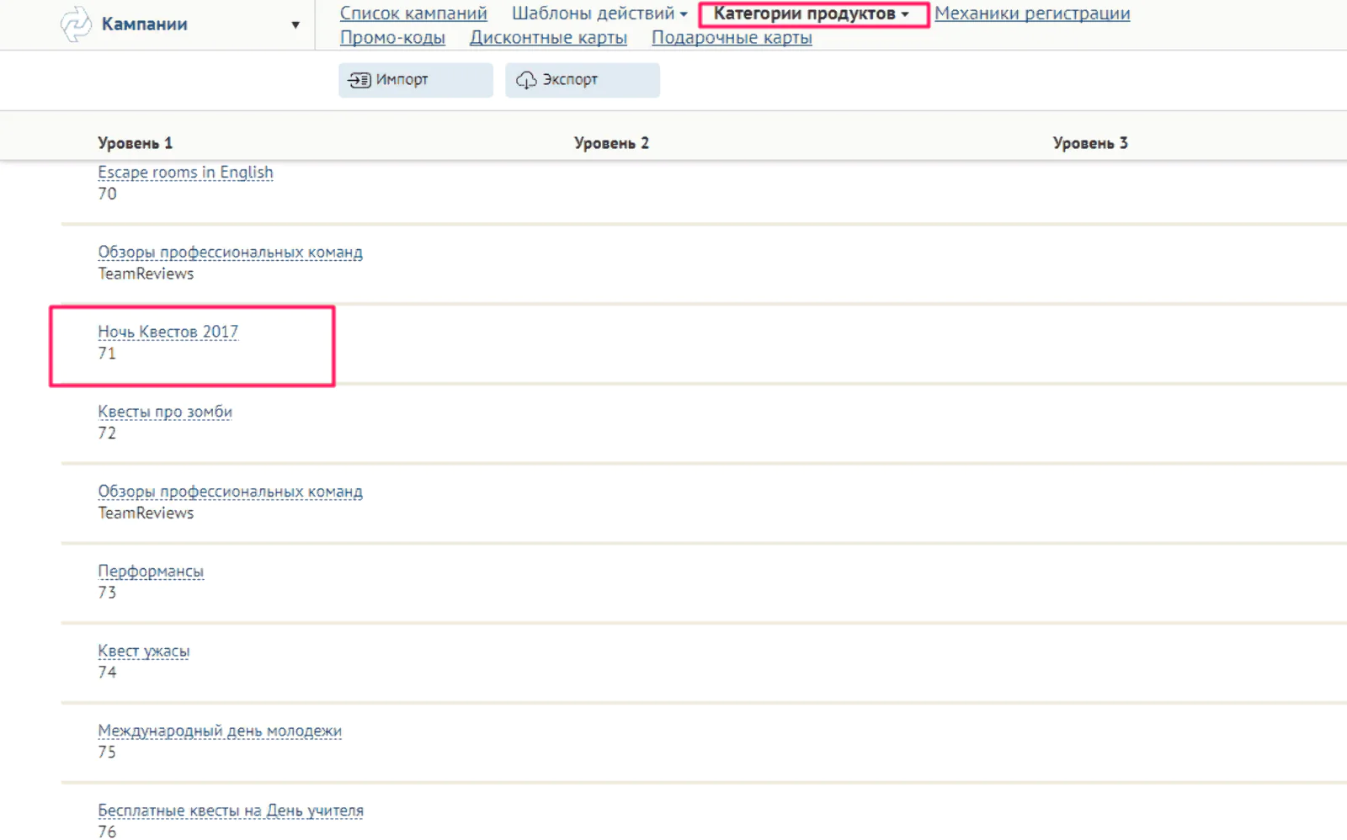Click the code 72 under Квесты про зомби
Viewport: 1347px width, 840px height.
tap(107, 433)
